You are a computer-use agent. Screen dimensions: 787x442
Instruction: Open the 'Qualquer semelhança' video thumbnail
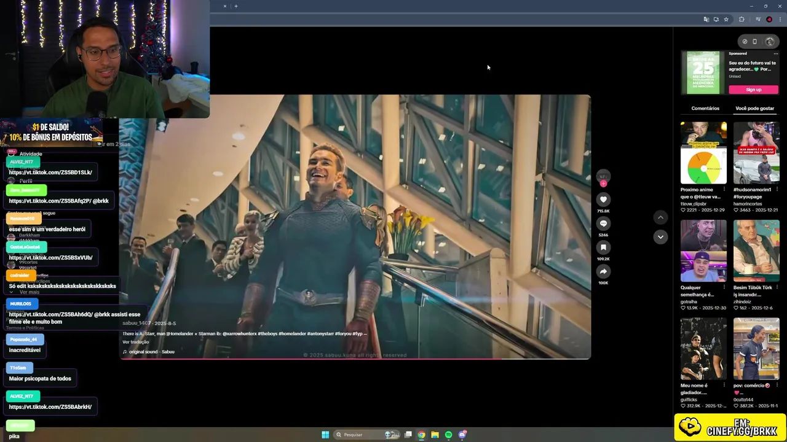coord(703,250)
